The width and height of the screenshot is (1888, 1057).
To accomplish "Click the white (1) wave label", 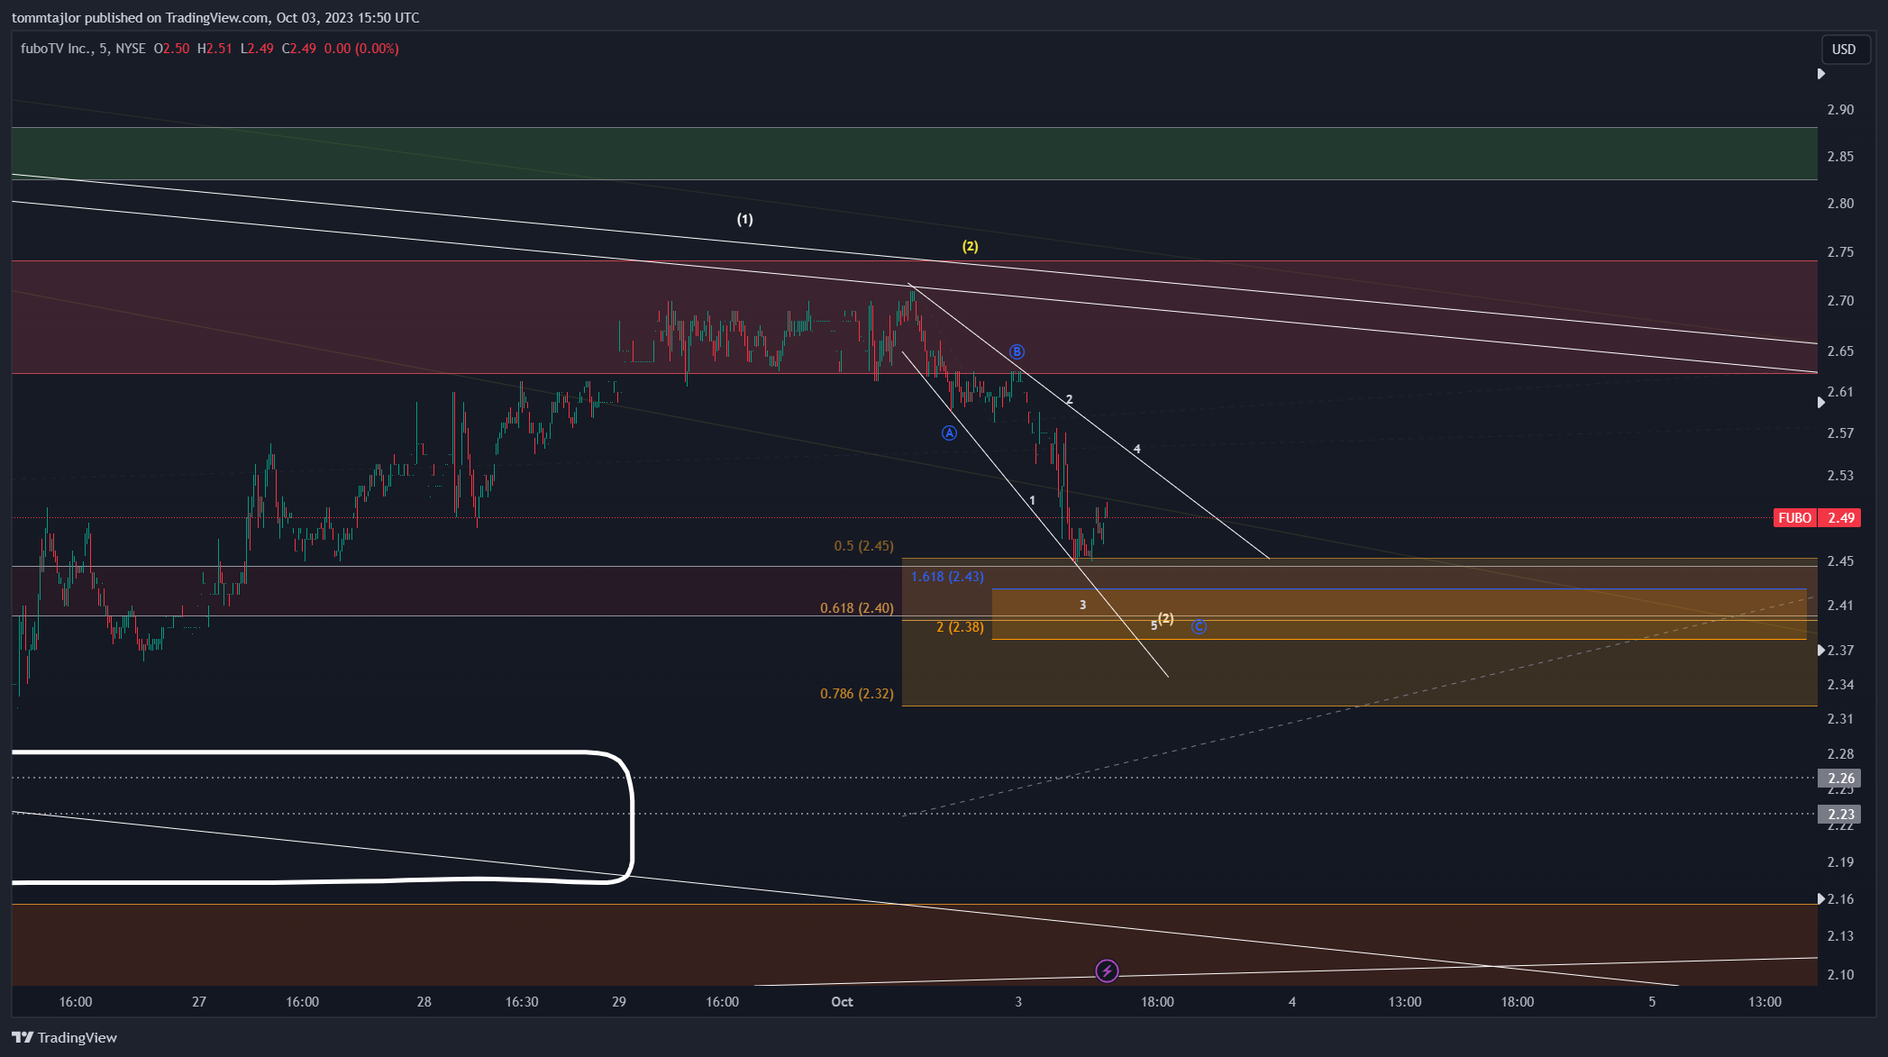I will tap(745, 219).
